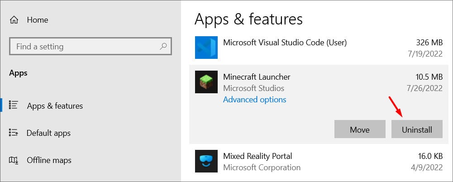Click the Visual Studio Code app icon
Image resolution: width=453 pixels, height=182 pixels.
coord(206,48)
